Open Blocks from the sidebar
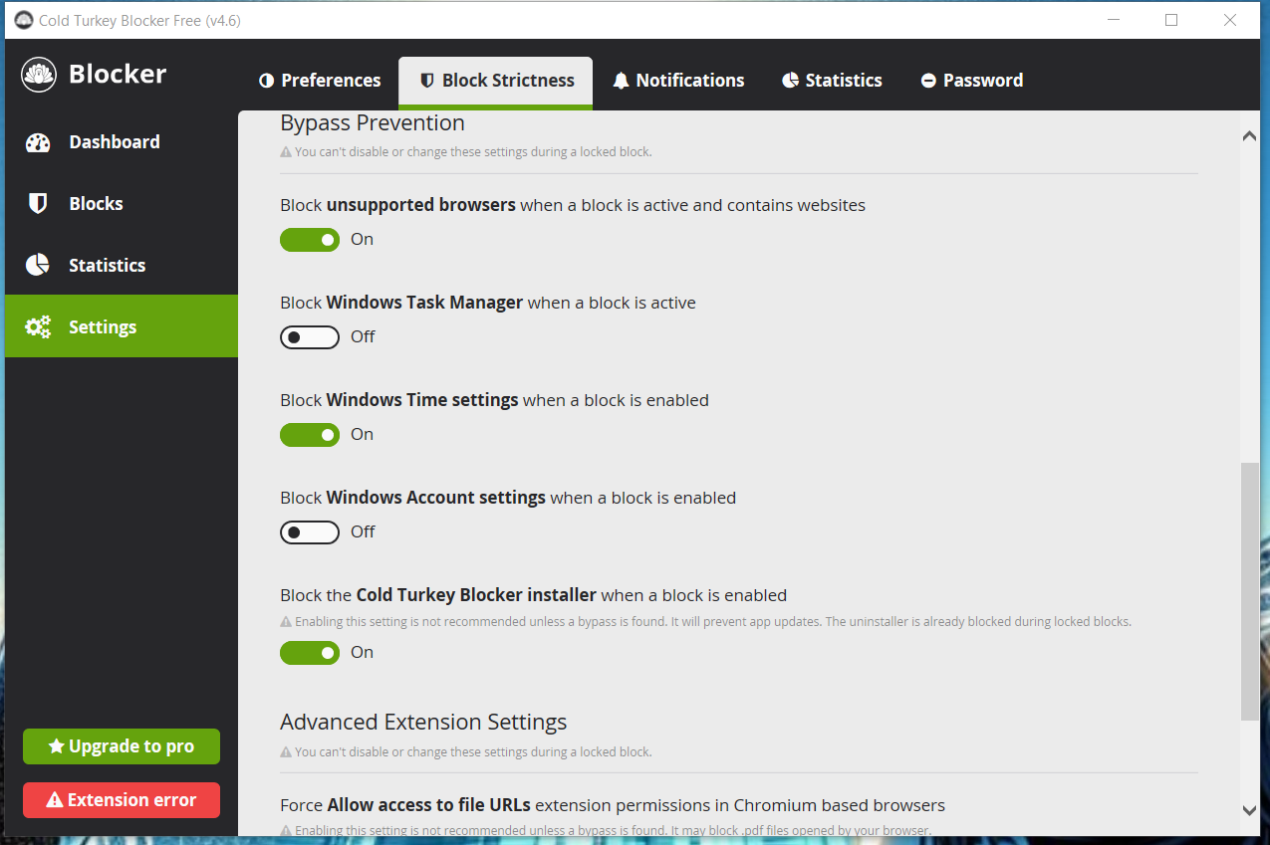This screenshot has height=845, width=1270. (x=122, y=204)
